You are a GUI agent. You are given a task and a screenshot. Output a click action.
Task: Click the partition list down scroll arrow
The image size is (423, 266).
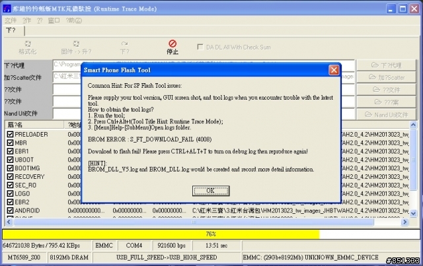click(413, 213)
